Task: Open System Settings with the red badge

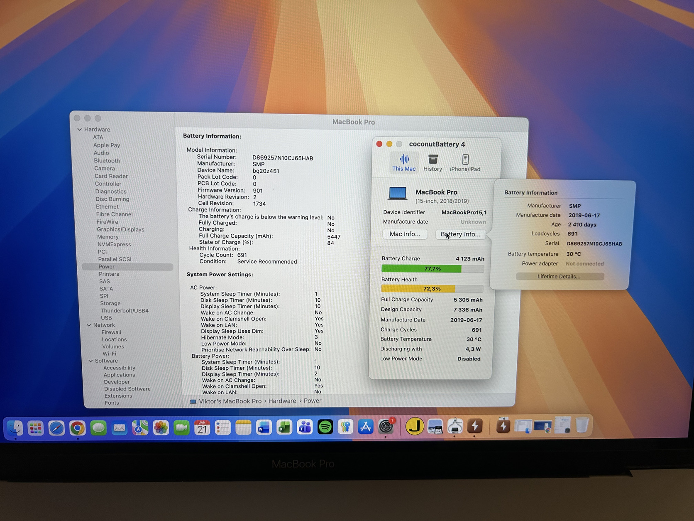Action: click(386, 426)
